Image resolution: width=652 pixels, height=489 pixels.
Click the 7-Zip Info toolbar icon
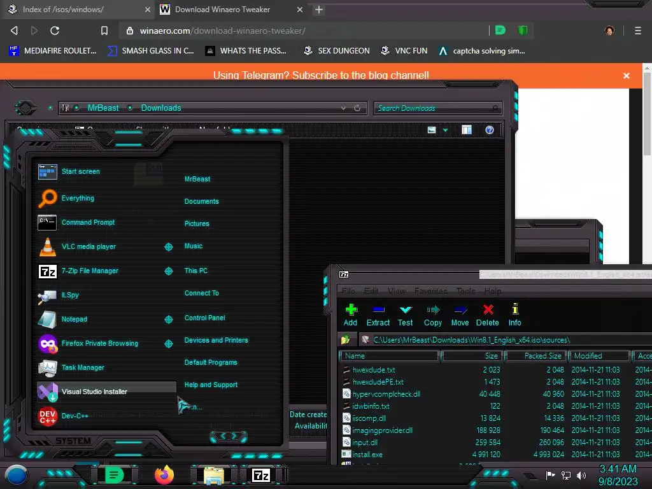(x=514, y=315)
